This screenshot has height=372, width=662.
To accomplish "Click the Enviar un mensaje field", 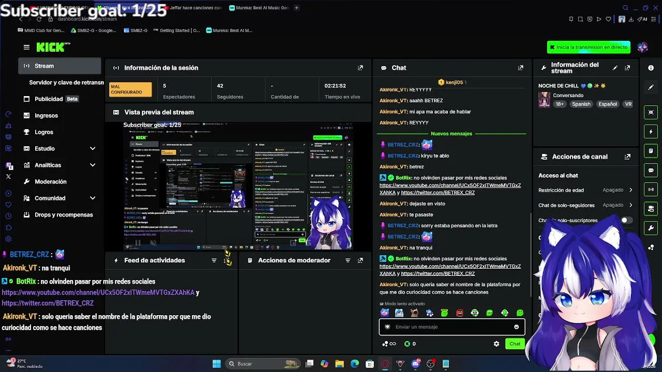I will point(452,327).
